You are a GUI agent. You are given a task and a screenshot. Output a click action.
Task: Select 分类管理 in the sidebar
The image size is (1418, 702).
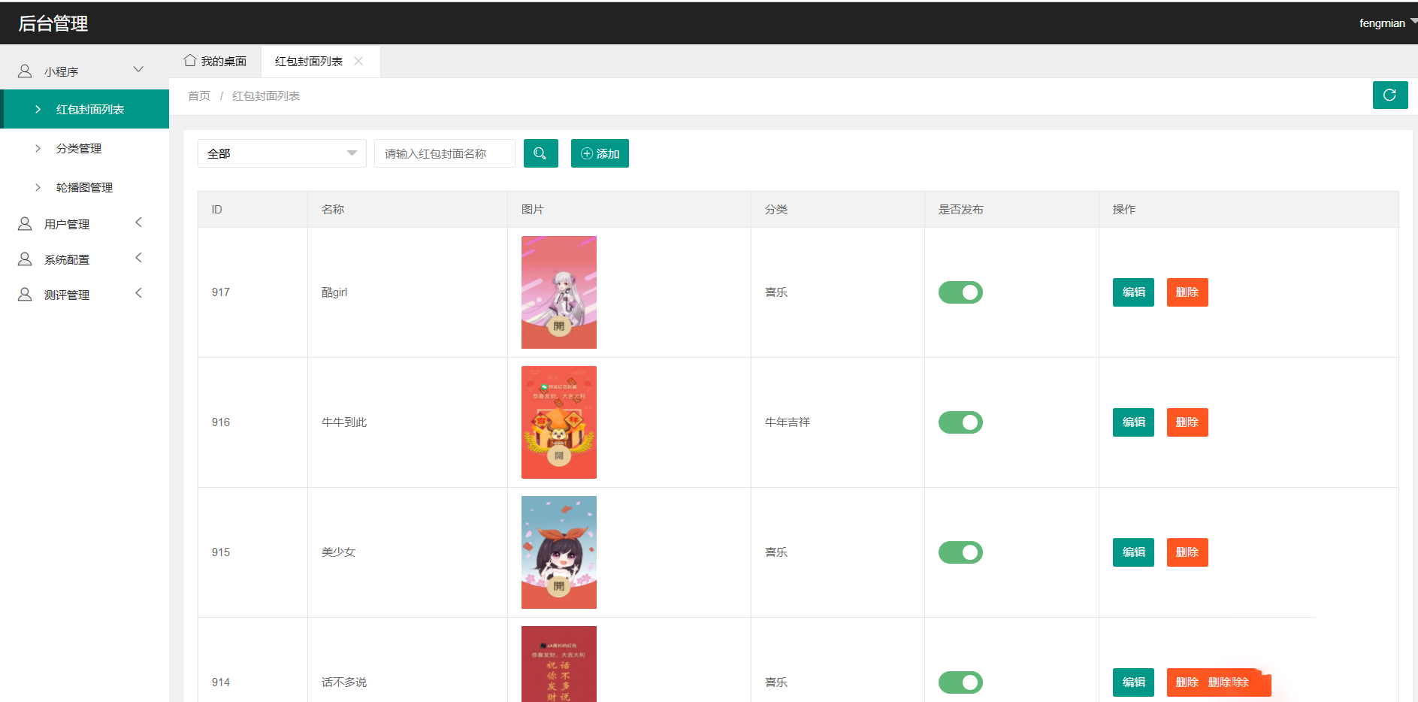click(x=79, y=149)
